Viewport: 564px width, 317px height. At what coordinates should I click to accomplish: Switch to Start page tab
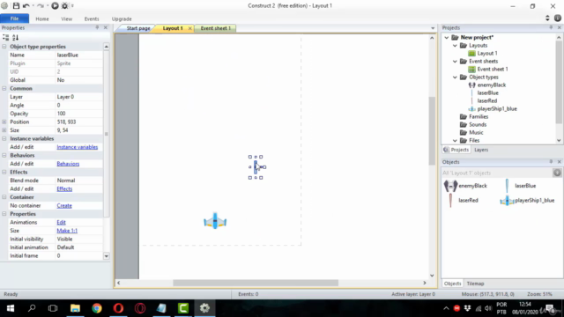pyautogui.click(x=138, y=28)
